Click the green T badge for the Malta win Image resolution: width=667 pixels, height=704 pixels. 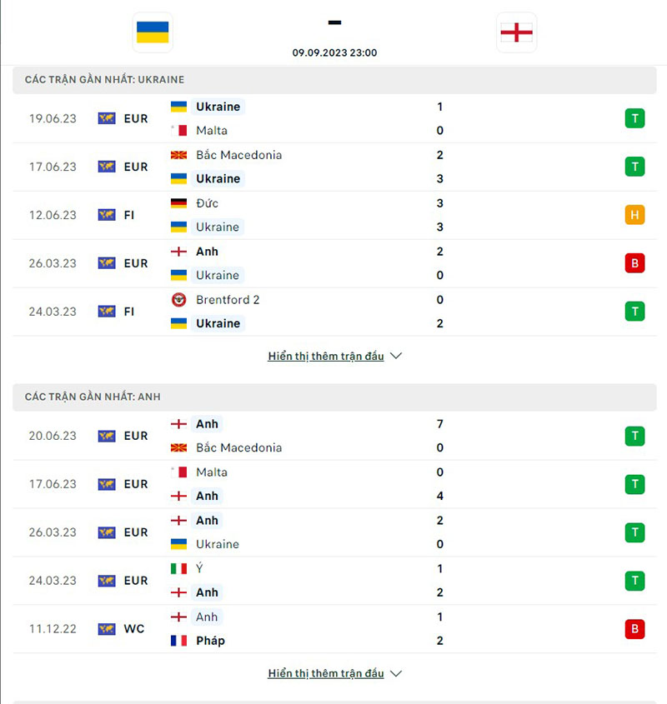pyautogui.click(x=634, y=118)
